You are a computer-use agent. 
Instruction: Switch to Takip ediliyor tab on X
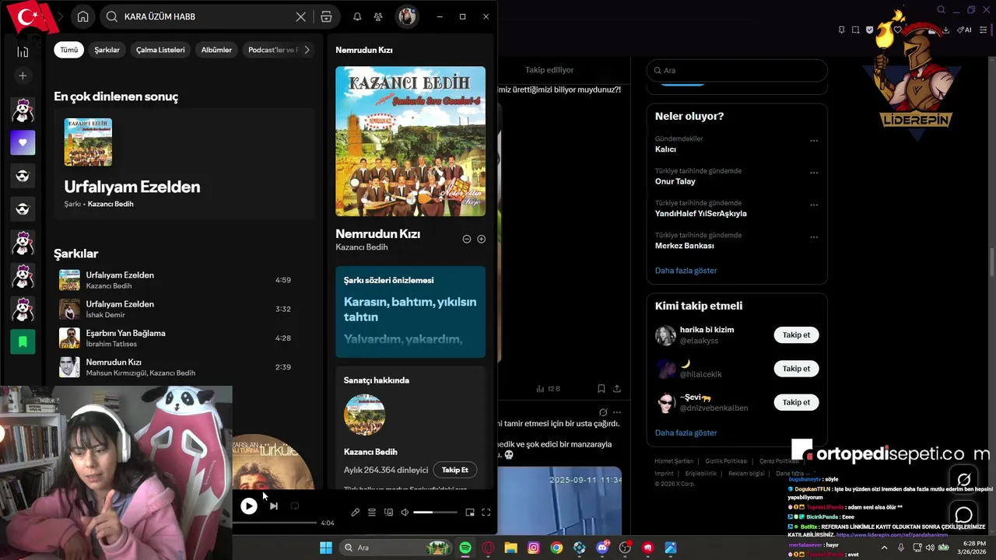[x=549, y=70]
